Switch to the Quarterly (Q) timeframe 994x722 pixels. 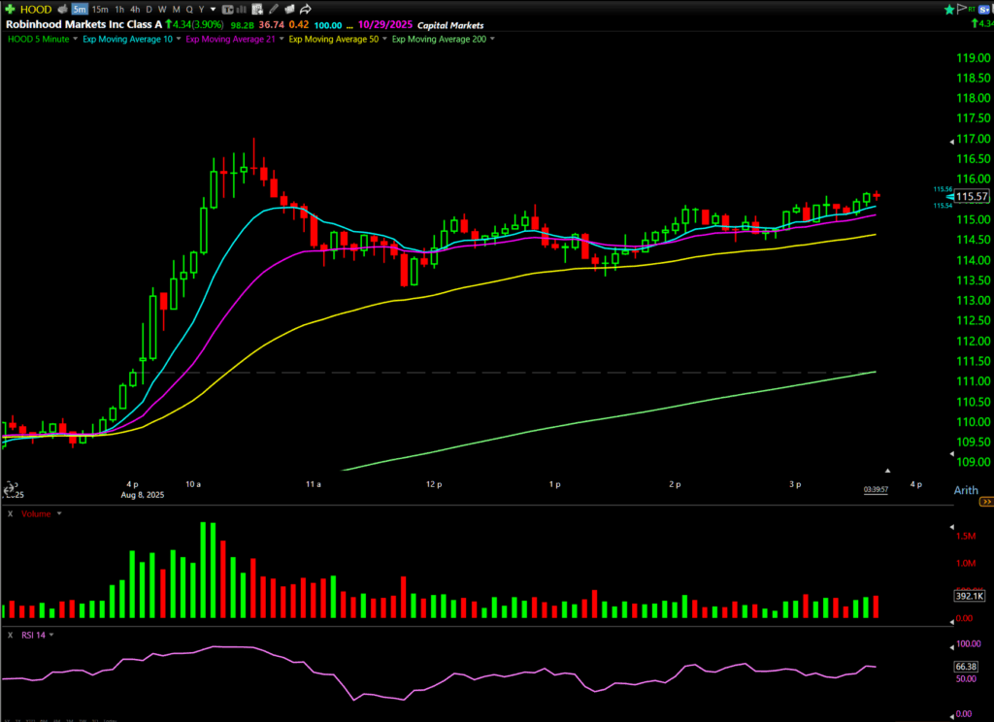coord(189,10)
